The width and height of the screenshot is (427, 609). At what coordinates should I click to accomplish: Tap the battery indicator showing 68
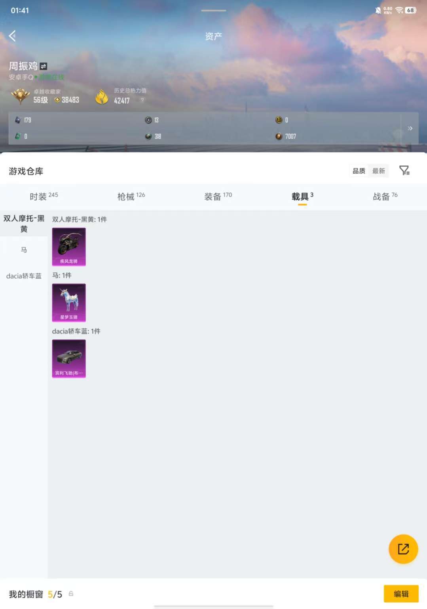(x=411, y=10)
